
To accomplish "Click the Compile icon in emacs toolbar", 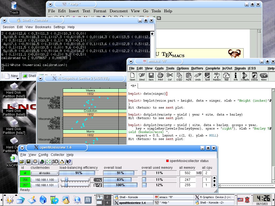I will [245, 76].
